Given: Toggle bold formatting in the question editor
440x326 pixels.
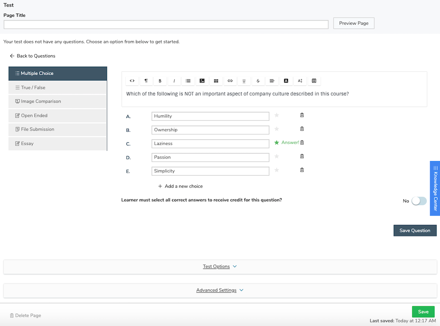Looking at the screenshot, I should 160,81.
